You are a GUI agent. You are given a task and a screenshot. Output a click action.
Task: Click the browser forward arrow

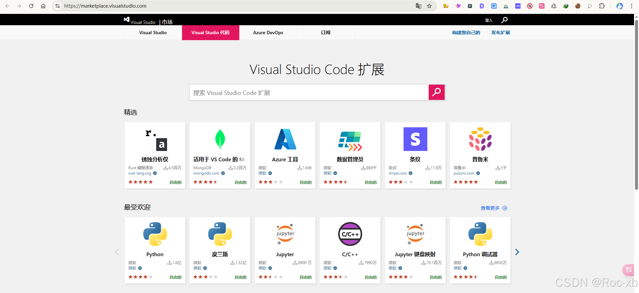[x=19, y=6]
